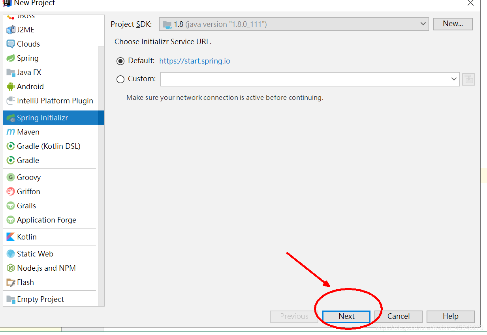The height and width of the screenshot is (335, 487).
Task: Select Gradle (Kotlin DSL) entry
Action: pos(54,146)
